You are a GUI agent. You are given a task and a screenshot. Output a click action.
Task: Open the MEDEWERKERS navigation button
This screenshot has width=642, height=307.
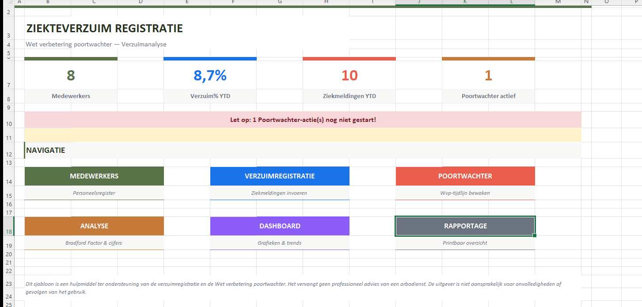[94, 176]
